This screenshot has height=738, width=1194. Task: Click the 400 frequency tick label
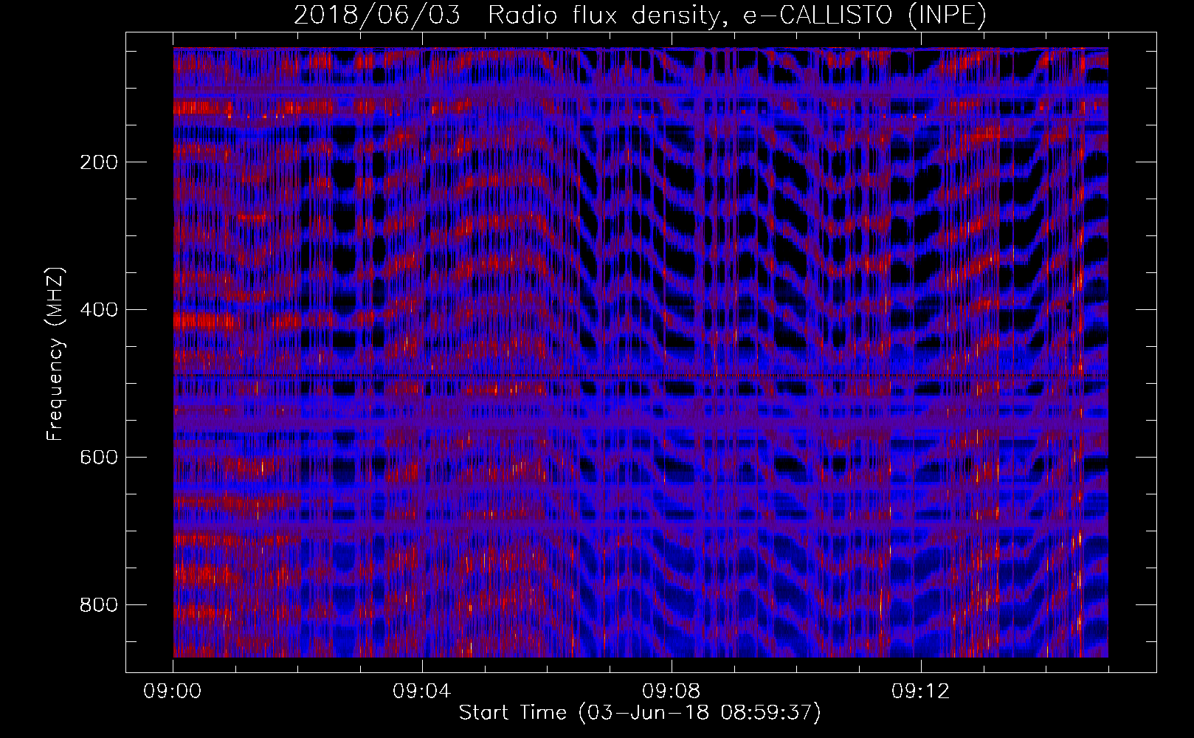pyautogui.click(x=99, y=310)
